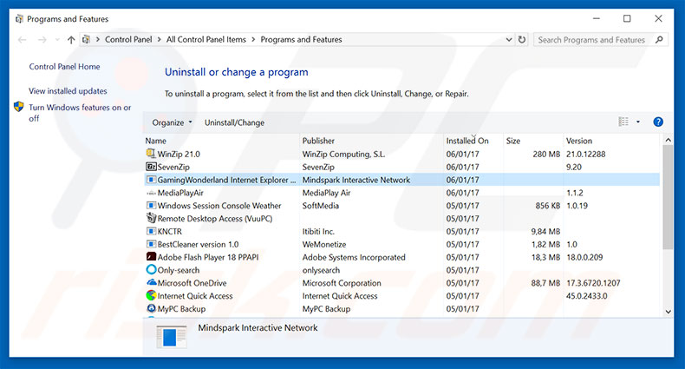Viewport: 685px width, 369px height.
Task: Click the scrollbar up arrow
Action: [x=668, y=140]
